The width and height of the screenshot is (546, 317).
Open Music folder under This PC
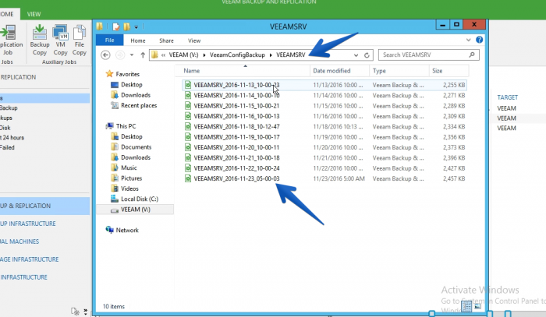coord(129,168)
